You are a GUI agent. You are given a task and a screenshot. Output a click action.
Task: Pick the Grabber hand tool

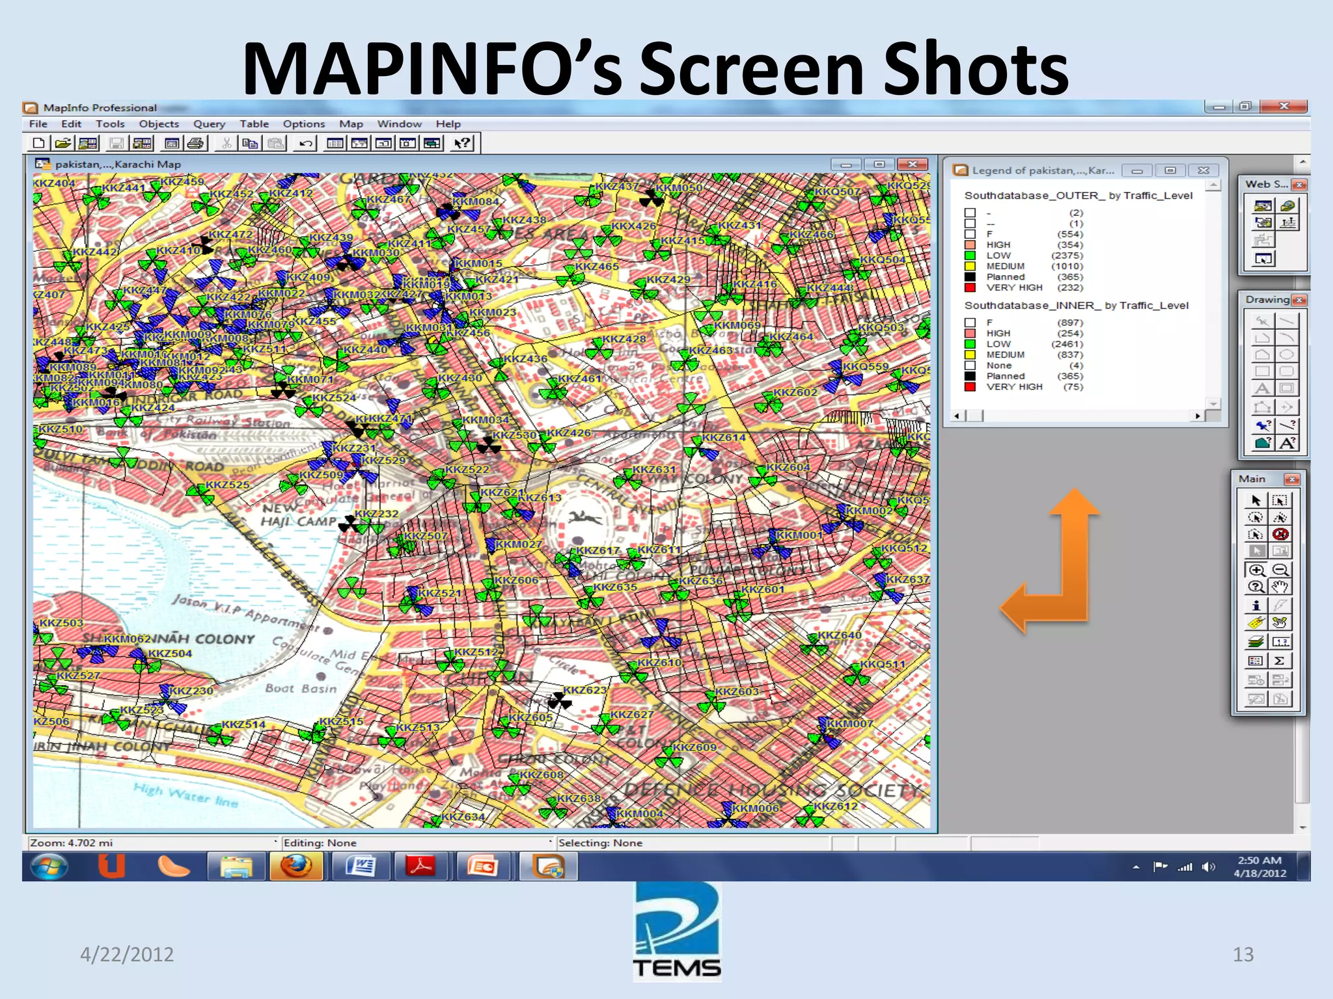(1280, 587)
